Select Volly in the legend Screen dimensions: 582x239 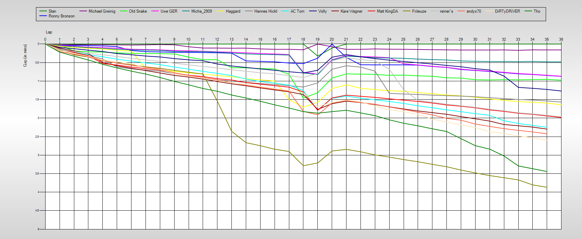322,11
